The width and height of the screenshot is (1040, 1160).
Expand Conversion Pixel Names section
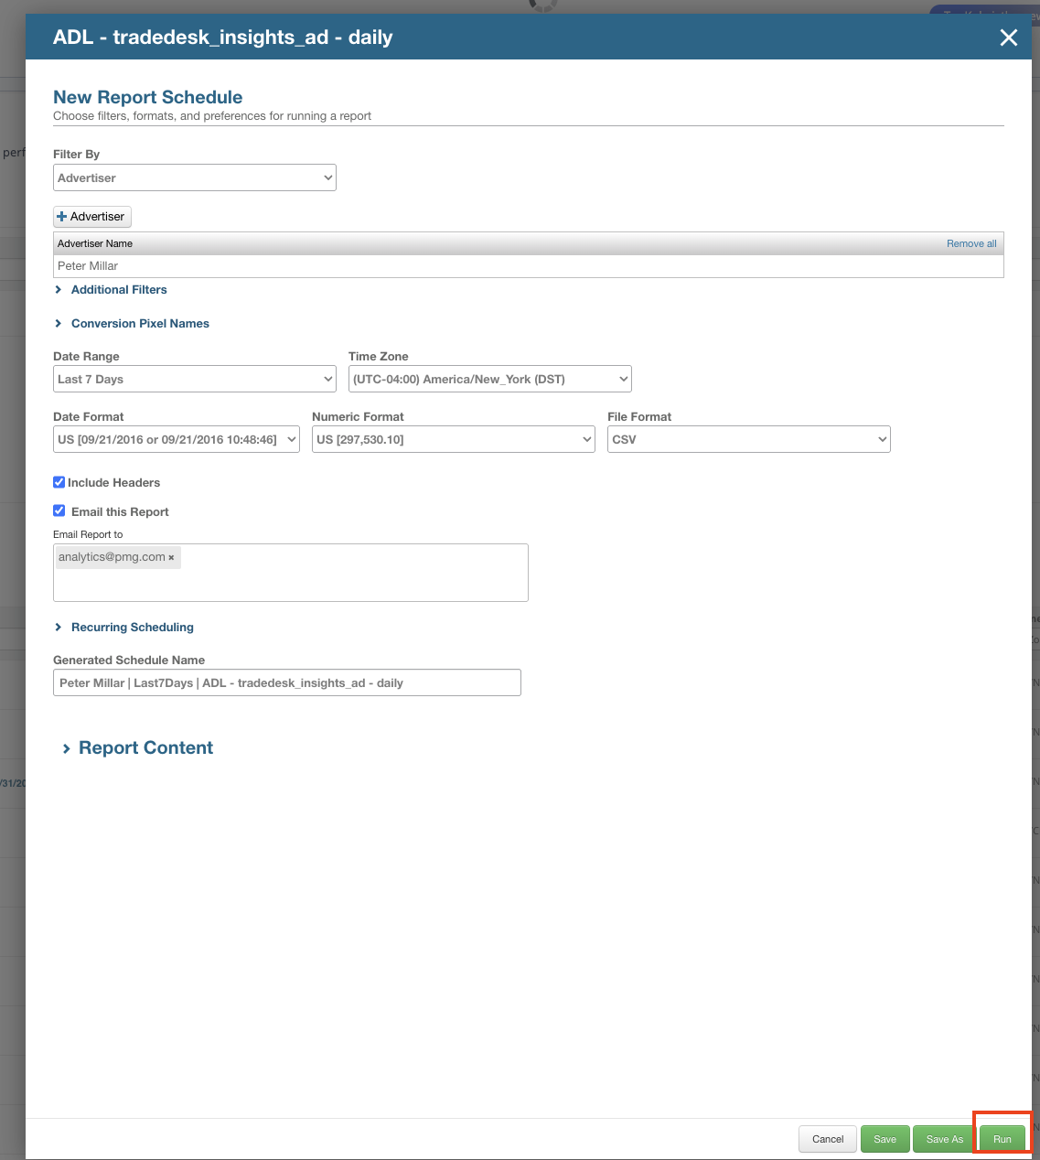pos(139,324)
